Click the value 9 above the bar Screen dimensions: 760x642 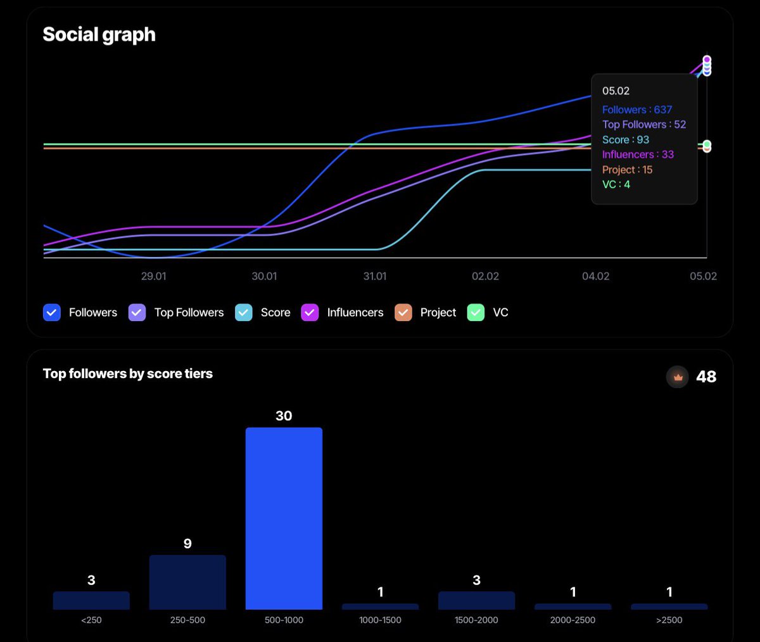click(187, 544)
